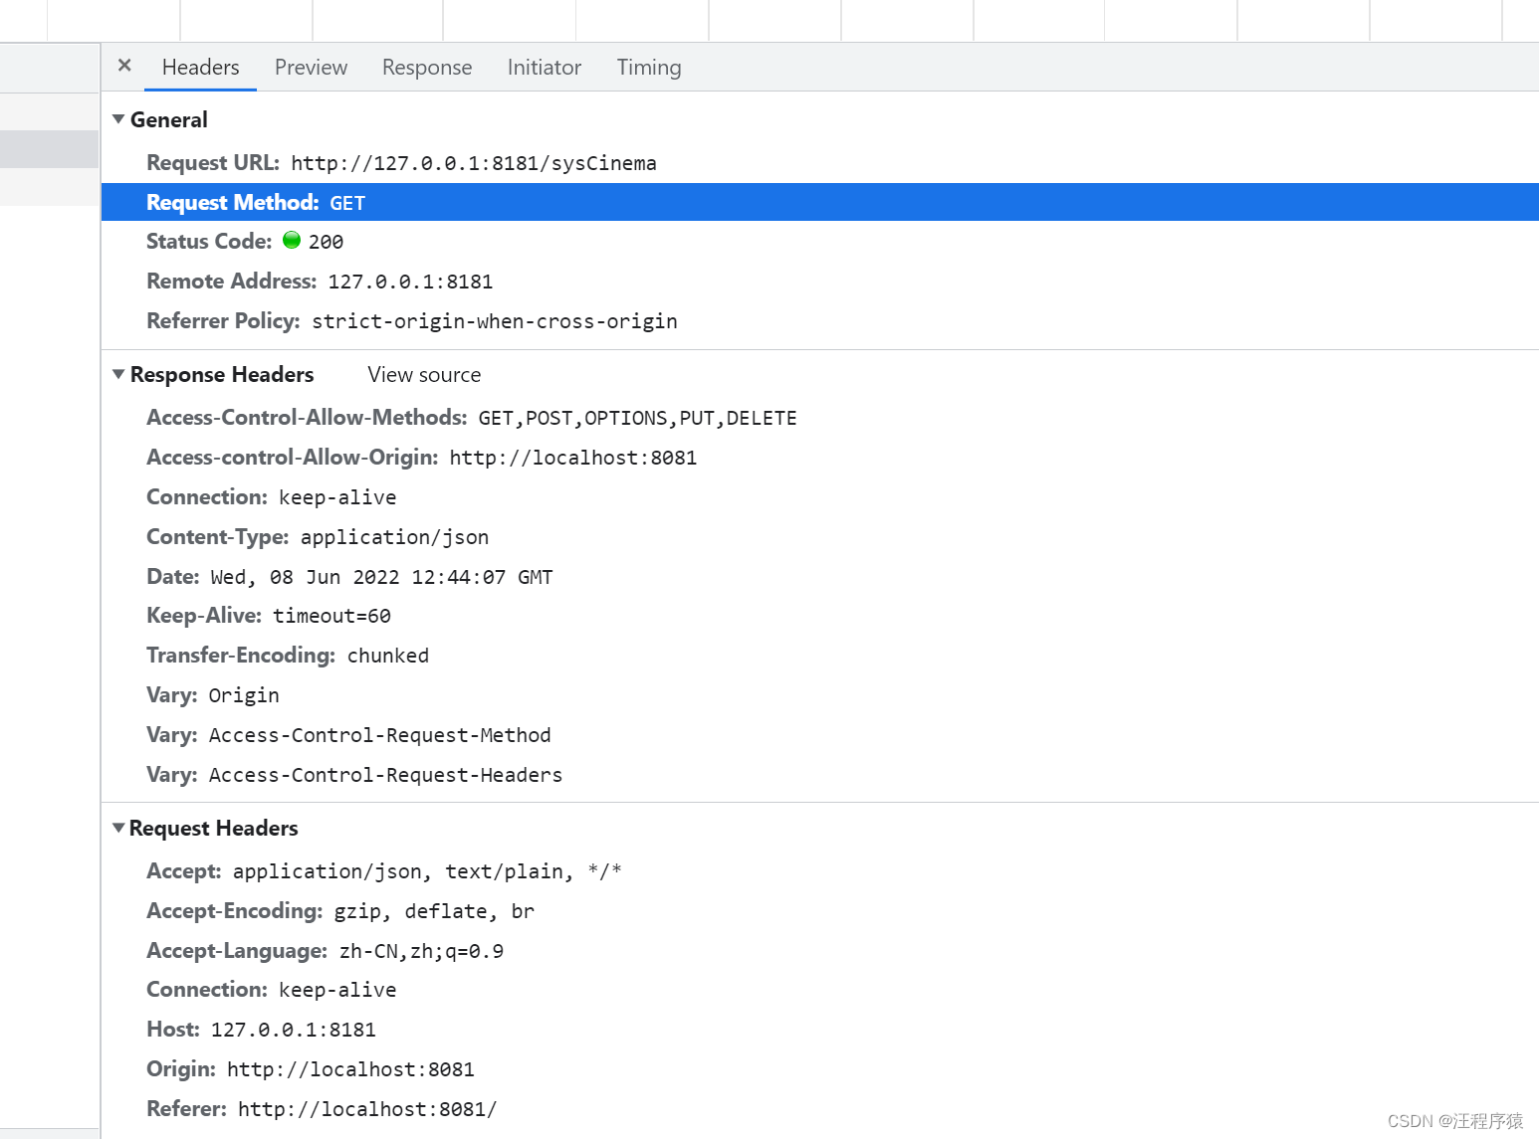Collapse the Request Headers section

click(x=118, y=828)
